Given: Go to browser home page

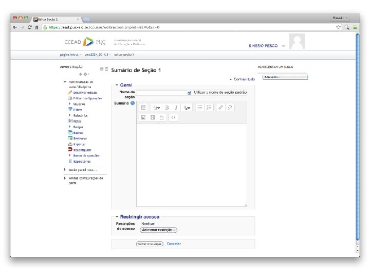Looking at the screenshot, I should [x=37, y=27].
